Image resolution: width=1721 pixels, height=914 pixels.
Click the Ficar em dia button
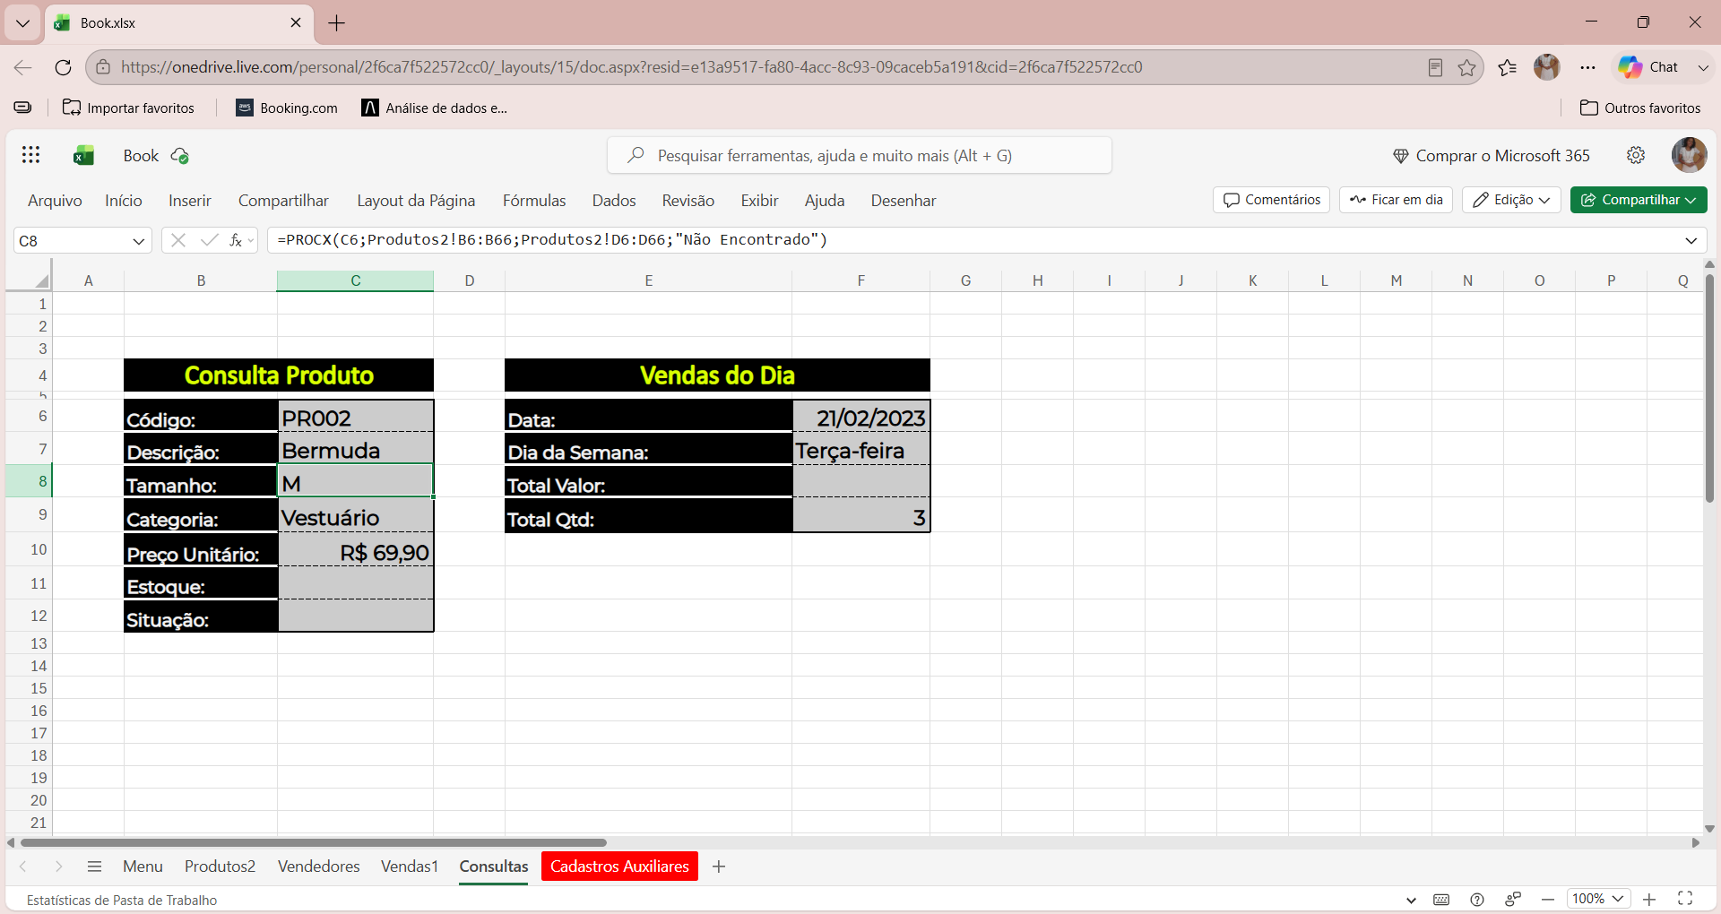coord(1397,200)
